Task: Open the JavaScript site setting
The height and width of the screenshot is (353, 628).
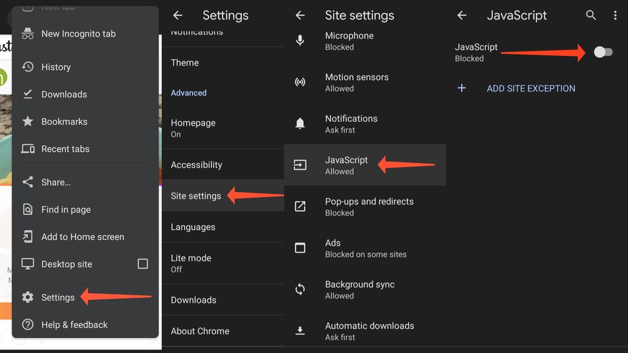Action: coord(346,165)
